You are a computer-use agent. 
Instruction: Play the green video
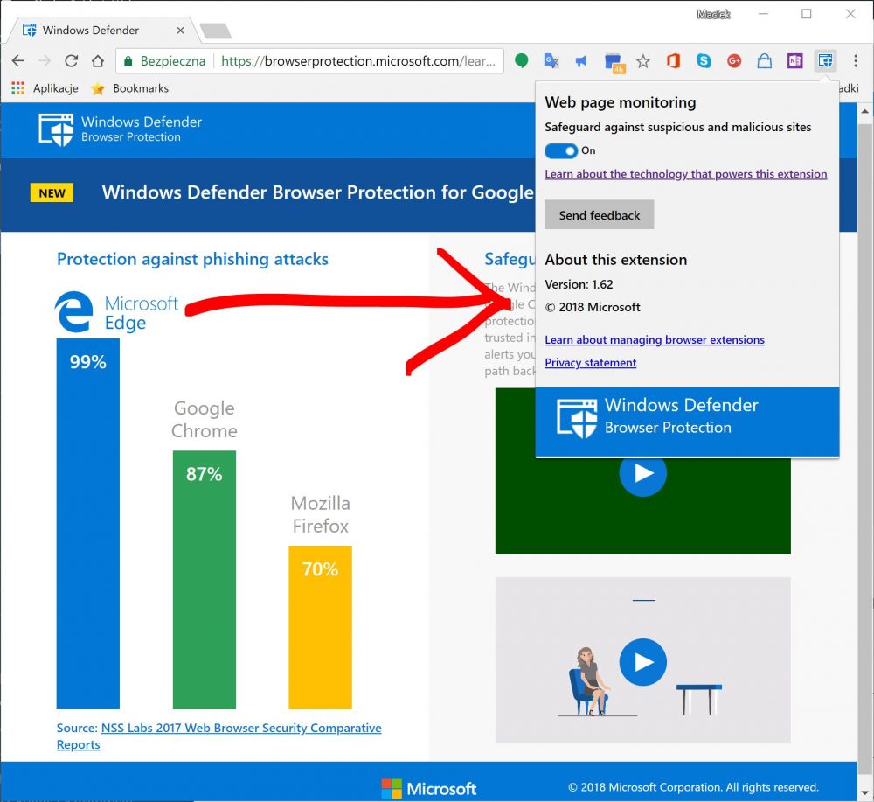click(x=642, y=473)
